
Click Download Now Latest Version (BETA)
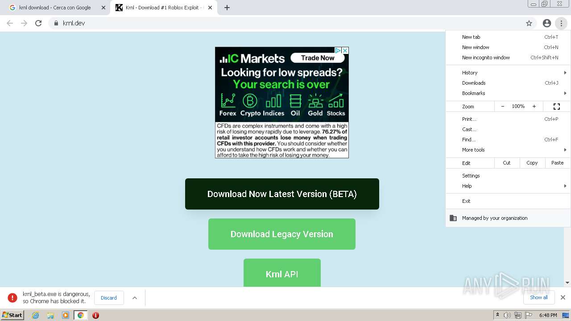click(x=282, y=194)
